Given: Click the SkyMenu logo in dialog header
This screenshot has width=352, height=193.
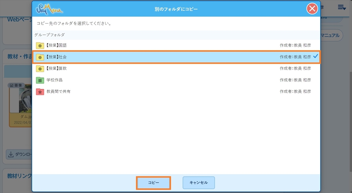Looking at the screenshot, I should 50,9.
